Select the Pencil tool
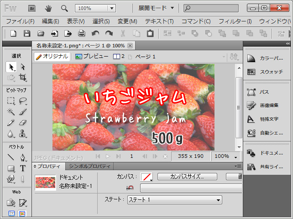Screen dimensions: 293x219 pyautogui.click(x=11, y=123)
